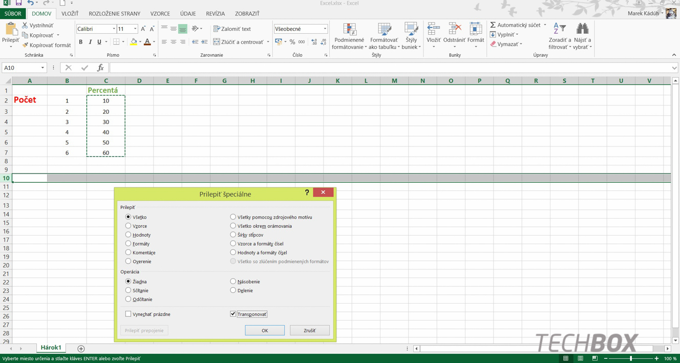Image resolution: width=680 pixels, height=363 pixels.
Task: Click the Zrušiť cancel button
Action: 310,330
